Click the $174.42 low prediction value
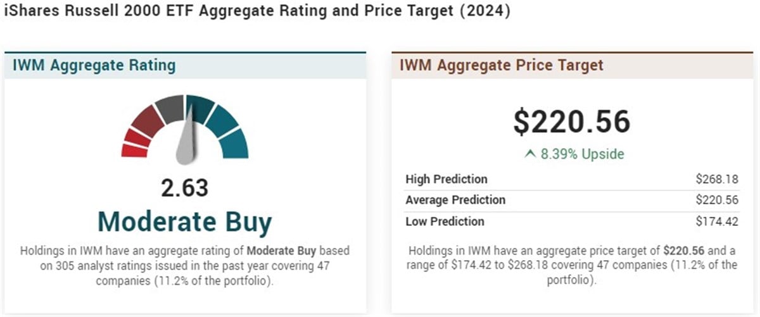This screenshot has width=760, height=317. click(x=716, y=221)
